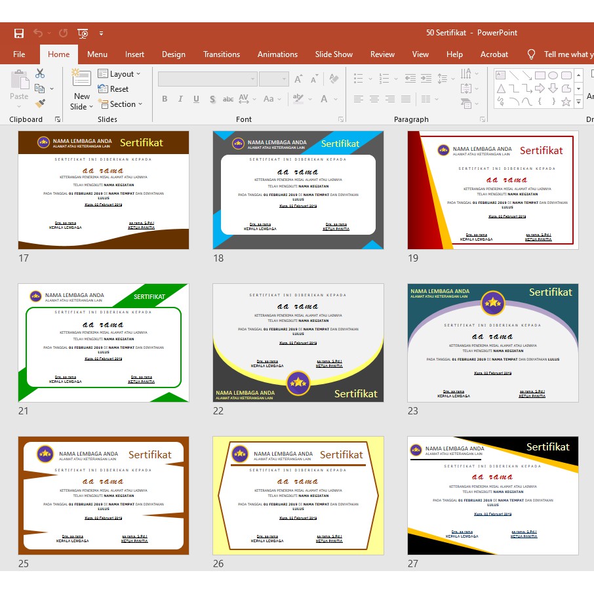Expand the Section dropdown menu
This screenshot has height=594, width=594.
click(x=121, y=104)
